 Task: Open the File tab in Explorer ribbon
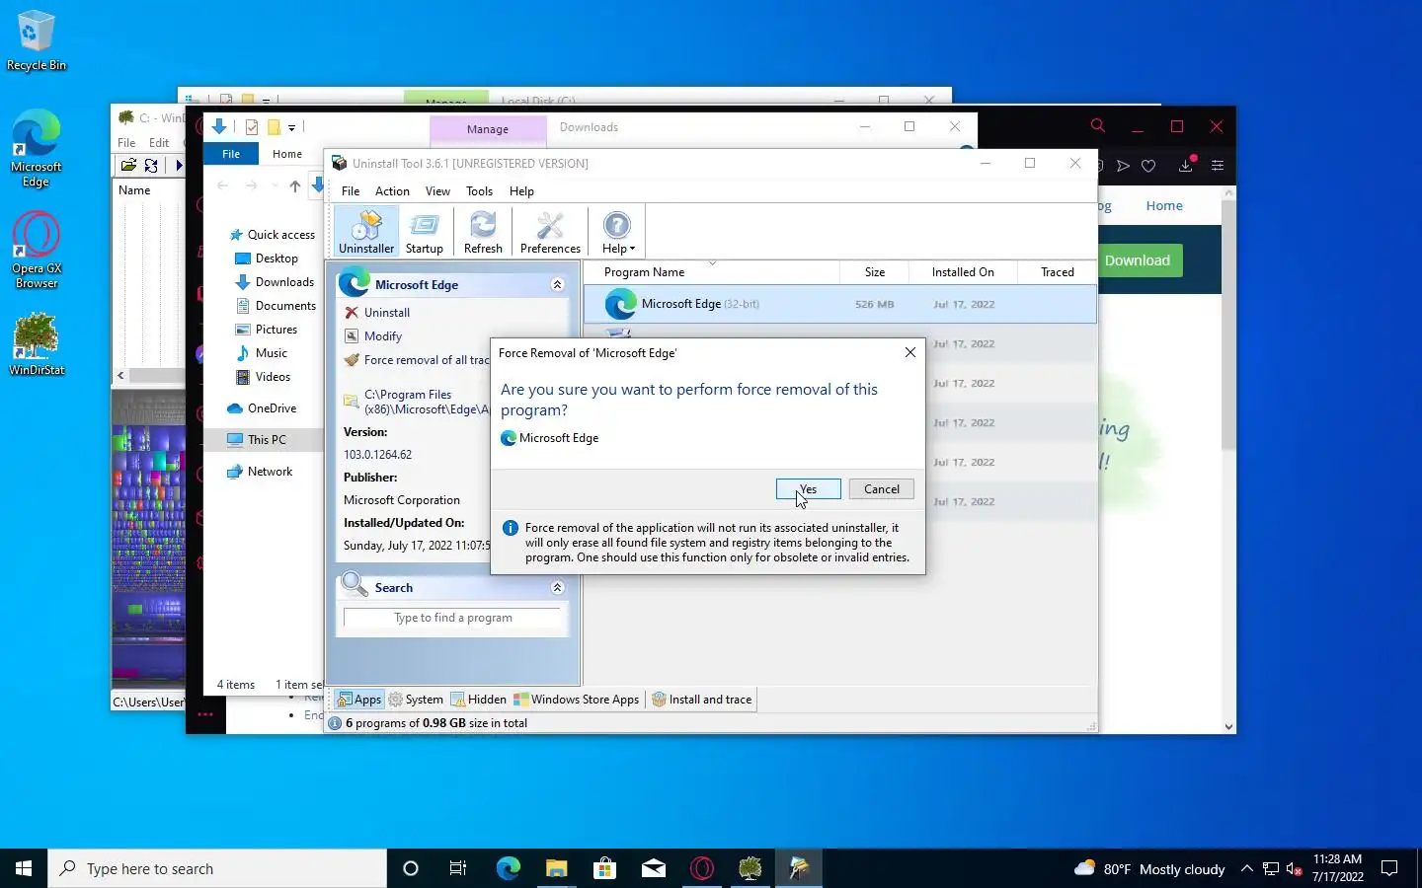point(231,154)
